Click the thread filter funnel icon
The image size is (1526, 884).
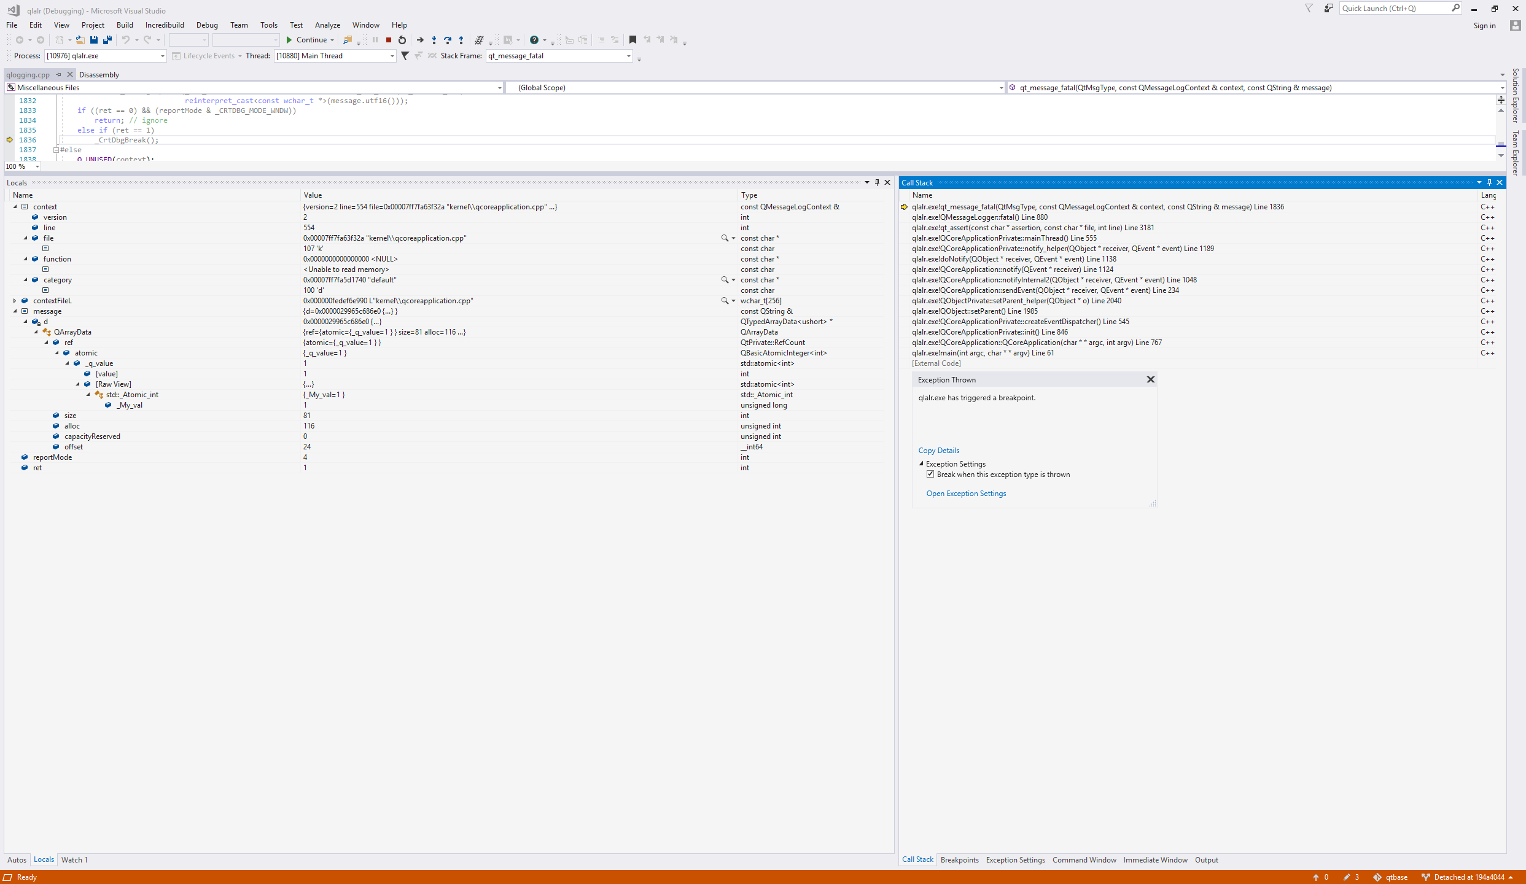click(x=405, y=56)
